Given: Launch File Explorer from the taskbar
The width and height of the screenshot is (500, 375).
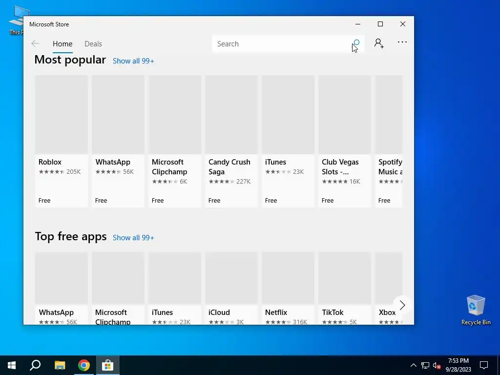Looking at the screenshot, I should tap(60, 365).
